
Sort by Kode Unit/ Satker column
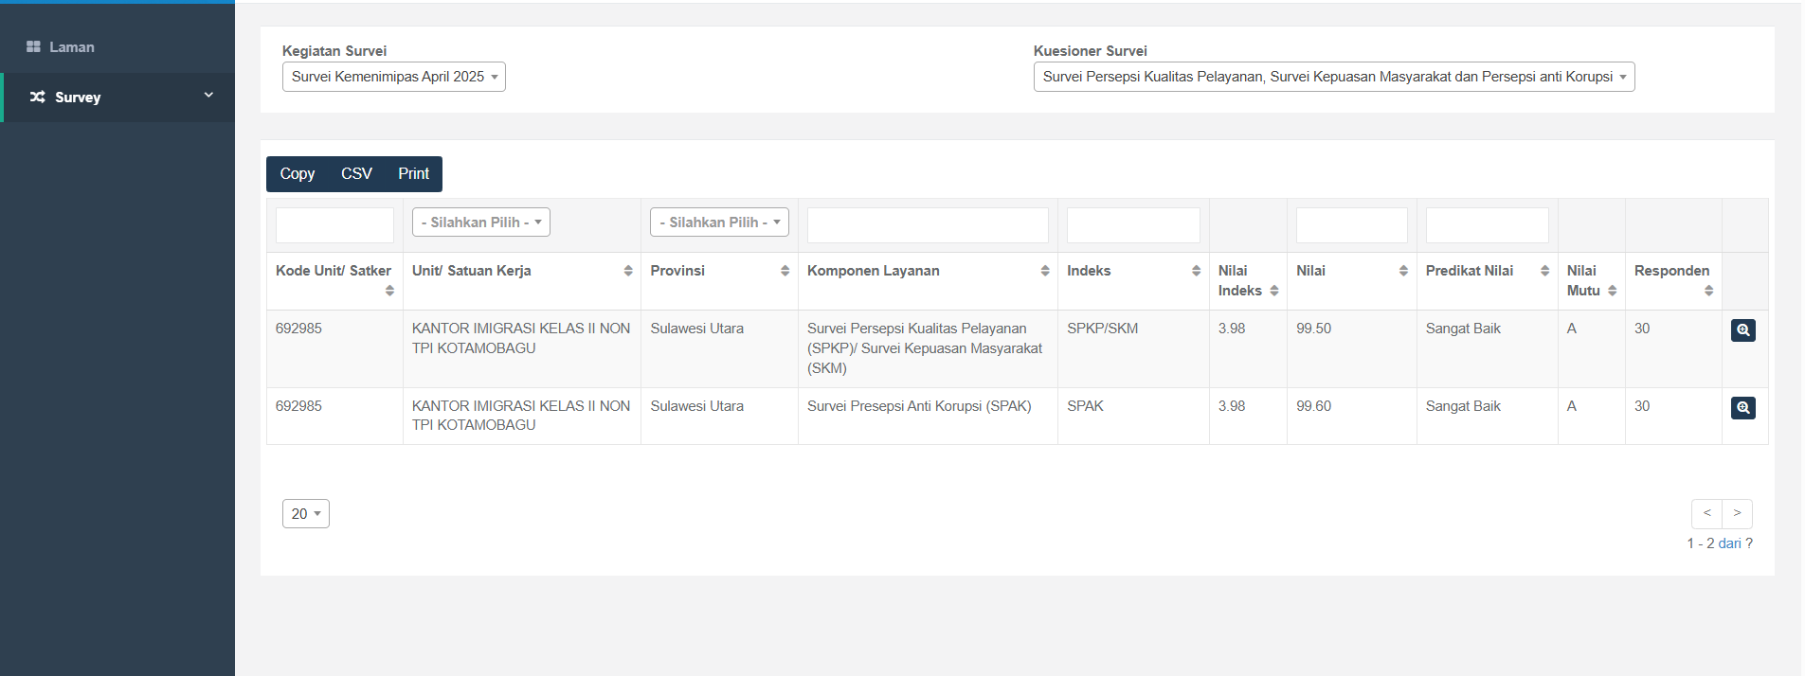coord(389,291)
